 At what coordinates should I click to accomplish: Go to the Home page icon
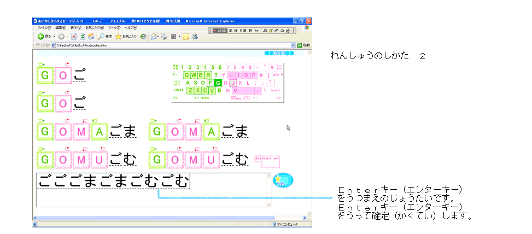[x=91, y=36]
